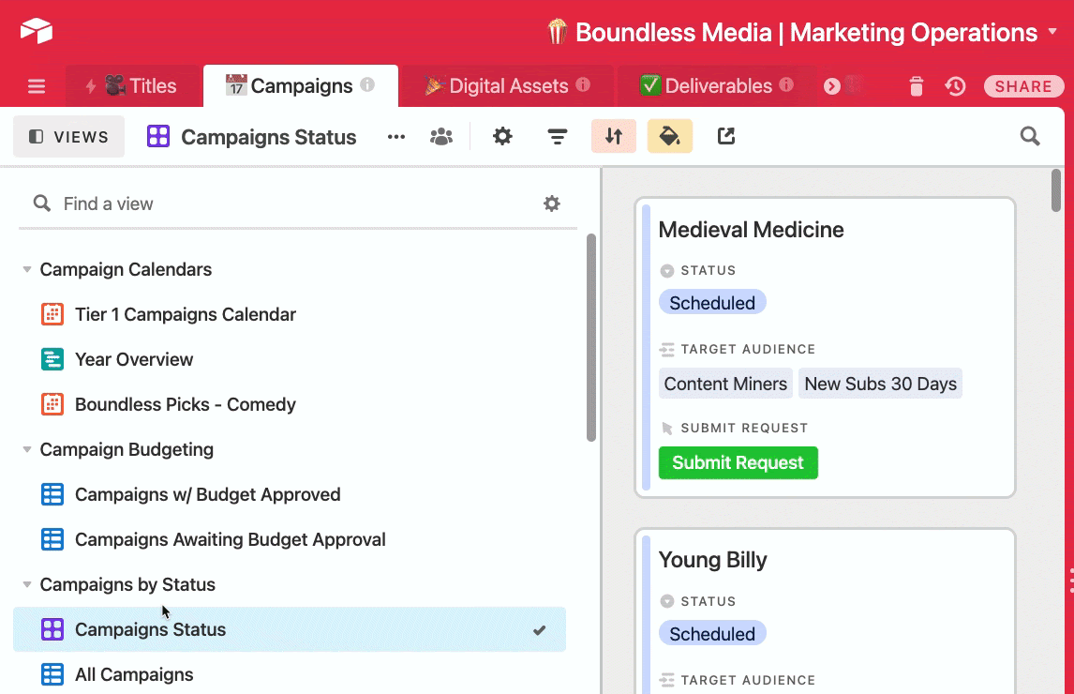Collapse the Campaign Calendars section
This screenshot has height=694, width=1074.
26,270
